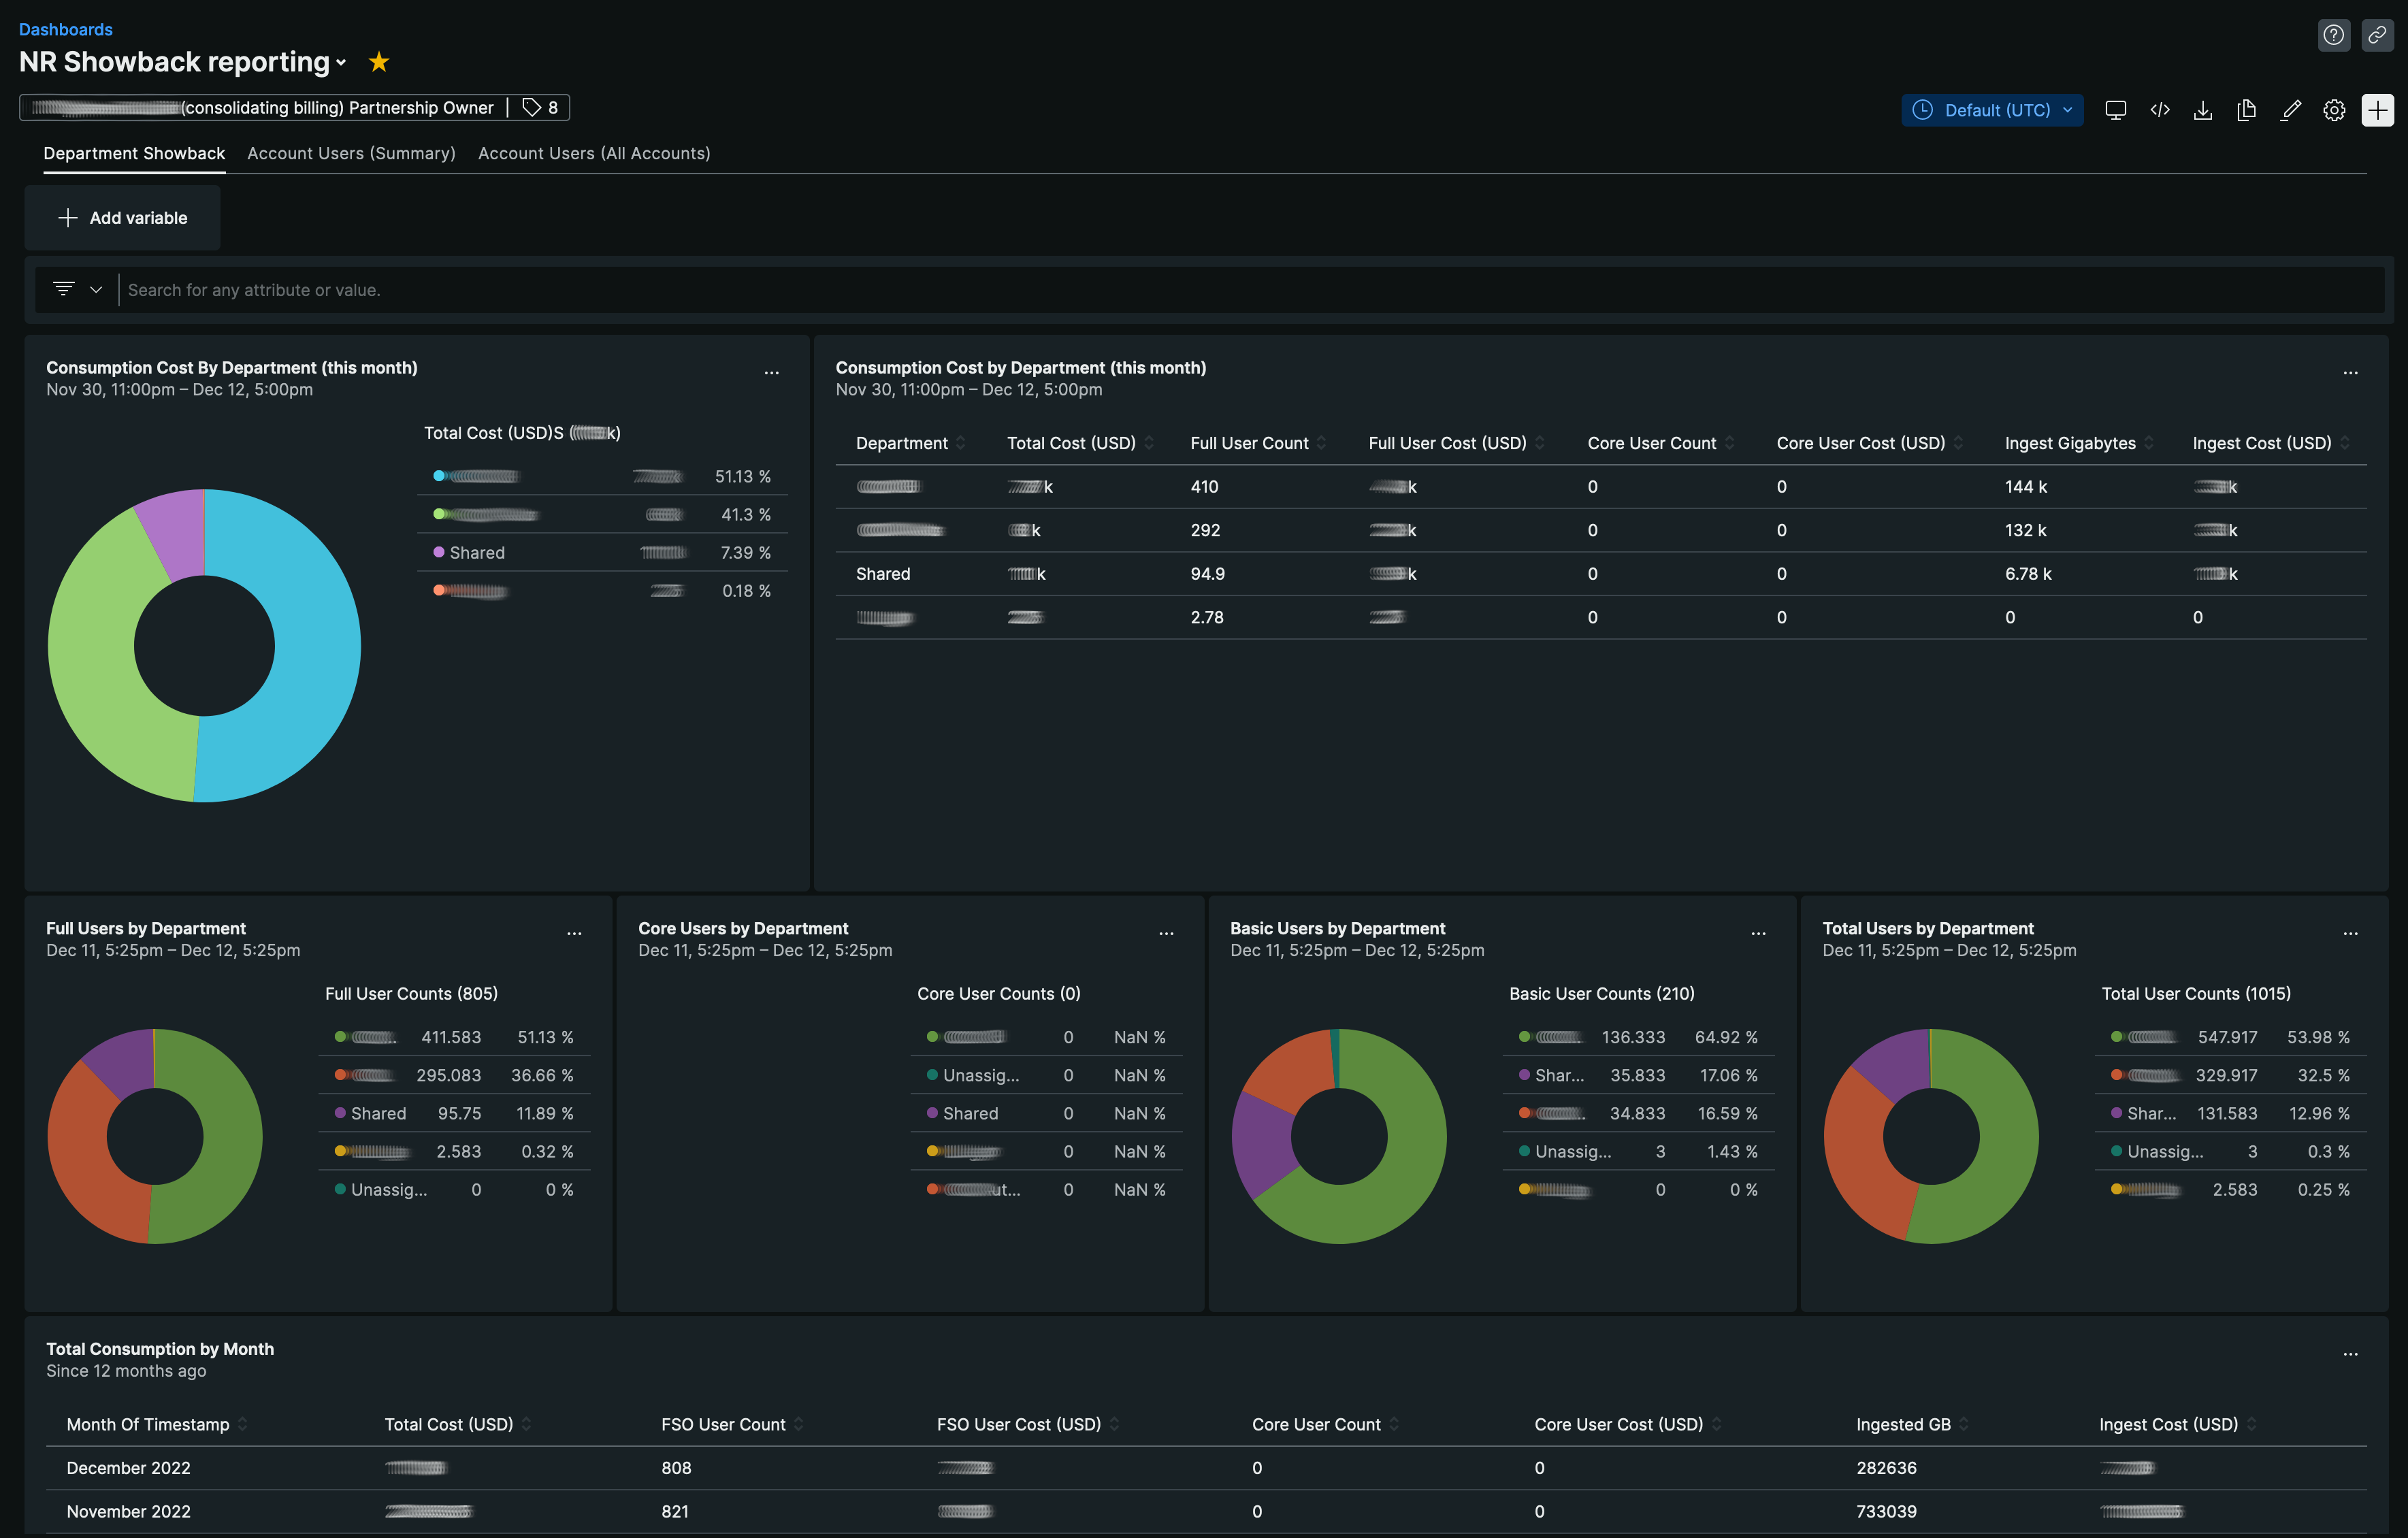Toggle the Shared legend item in Full Users chart
Screen dimensions: 2408x1538
click(378, 1113)
